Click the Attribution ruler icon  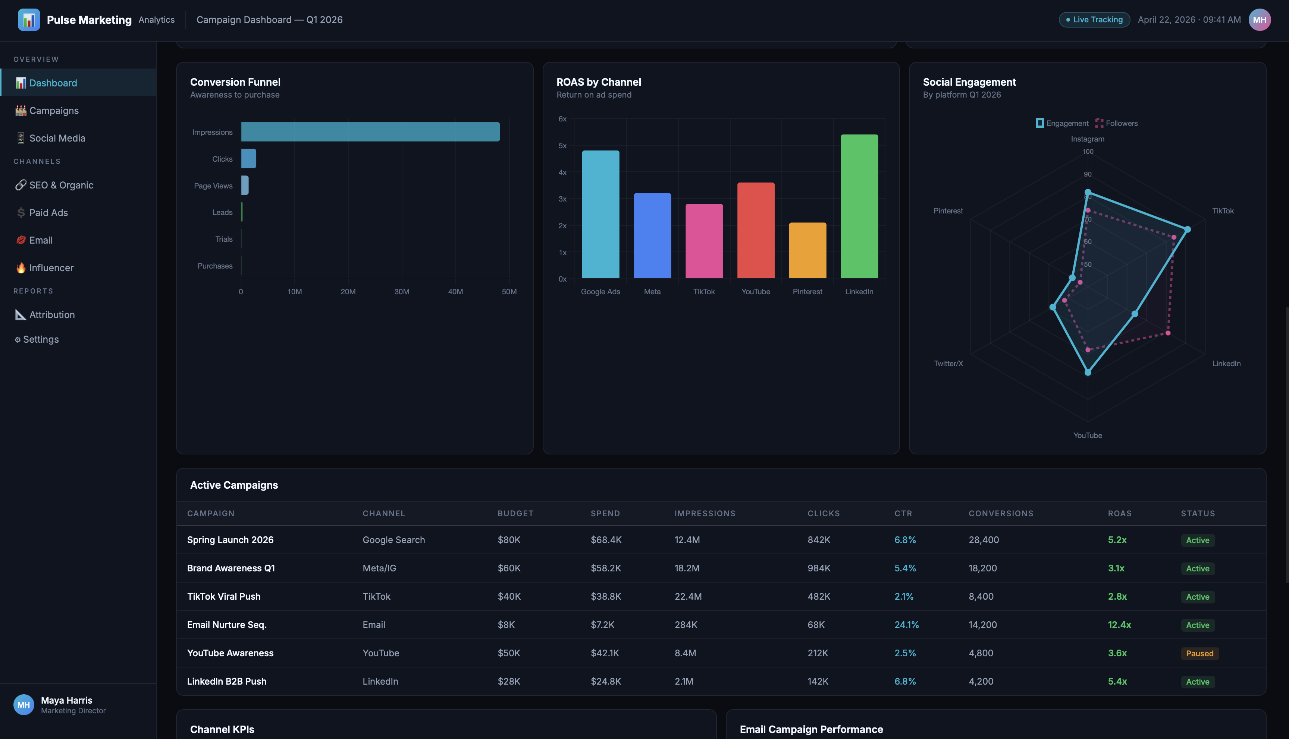coord(21,315)
